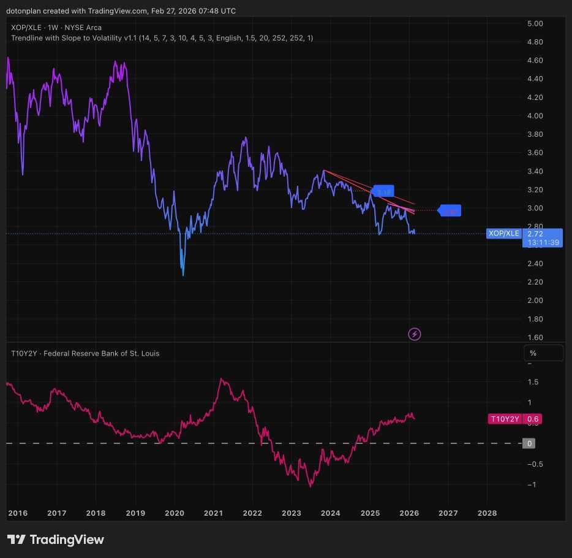Click the XOP/XLE price tag label
Screen dimensions: 572x558
[504, 234]
